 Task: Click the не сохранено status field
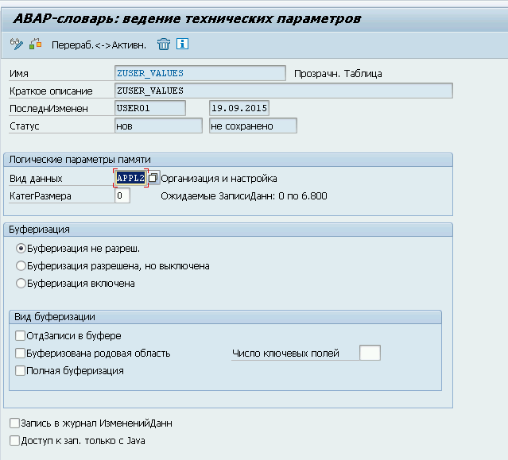click(x=253, y=126)
